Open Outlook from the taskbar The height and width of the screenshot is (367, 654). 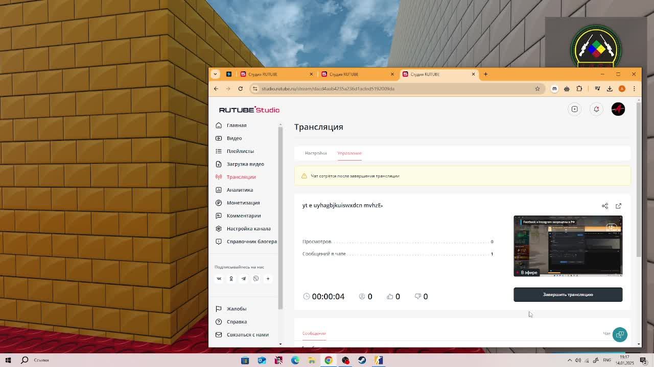click(262, 360)
